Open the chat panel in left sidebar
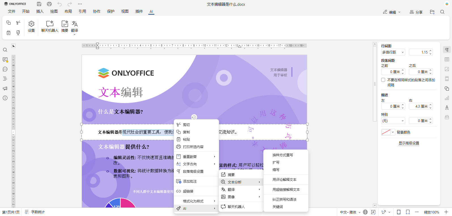This screenshot has width=452, height=216. tap(5, 69)
